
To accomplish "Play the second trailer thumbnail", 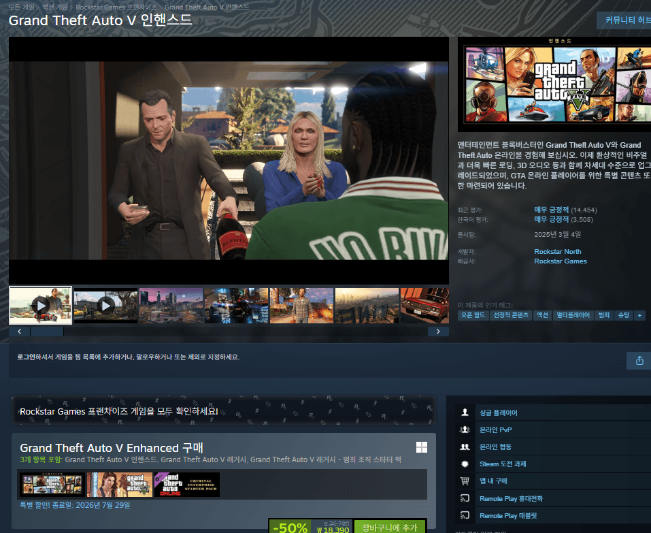I will pos(105,306).
